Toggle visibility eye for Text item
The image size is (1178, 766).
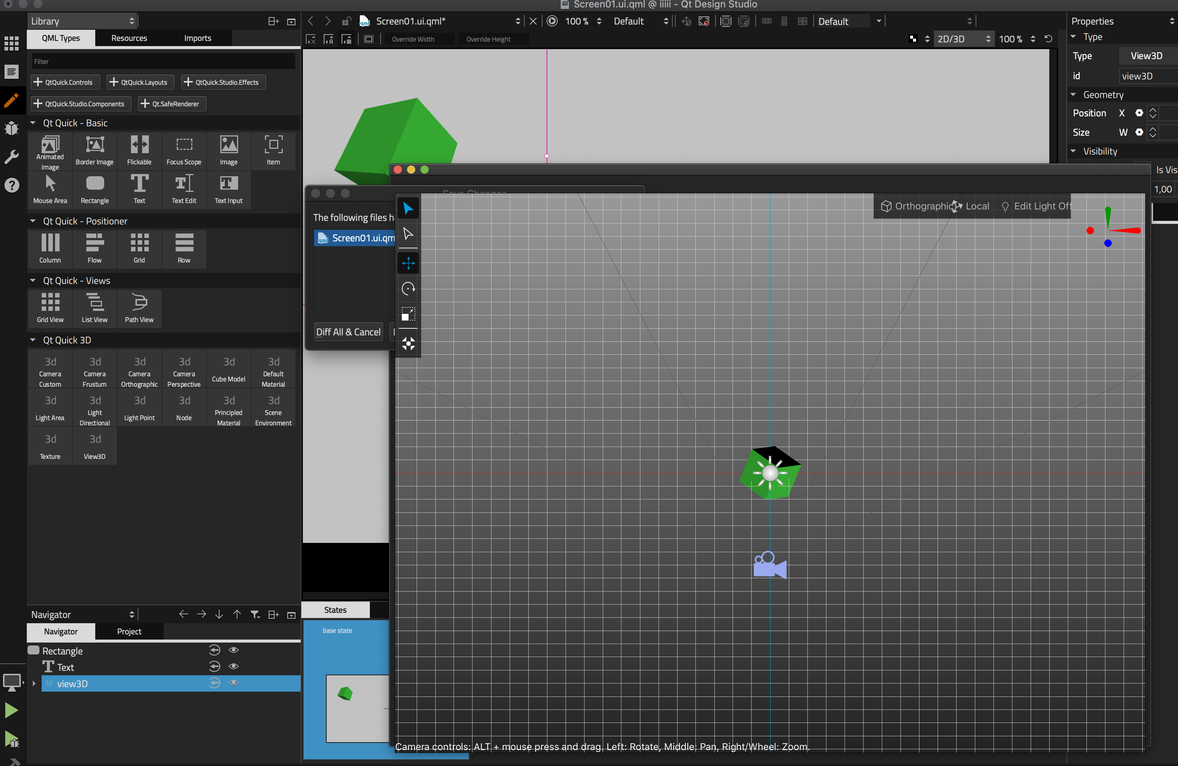tap(234, 667)
